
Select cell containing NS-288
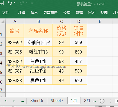(x=15, y=80)
